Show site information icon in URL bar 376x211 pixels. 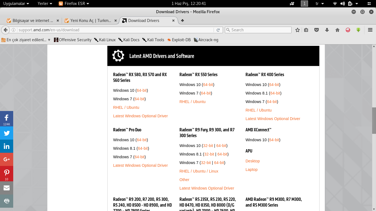click(13, 30)
